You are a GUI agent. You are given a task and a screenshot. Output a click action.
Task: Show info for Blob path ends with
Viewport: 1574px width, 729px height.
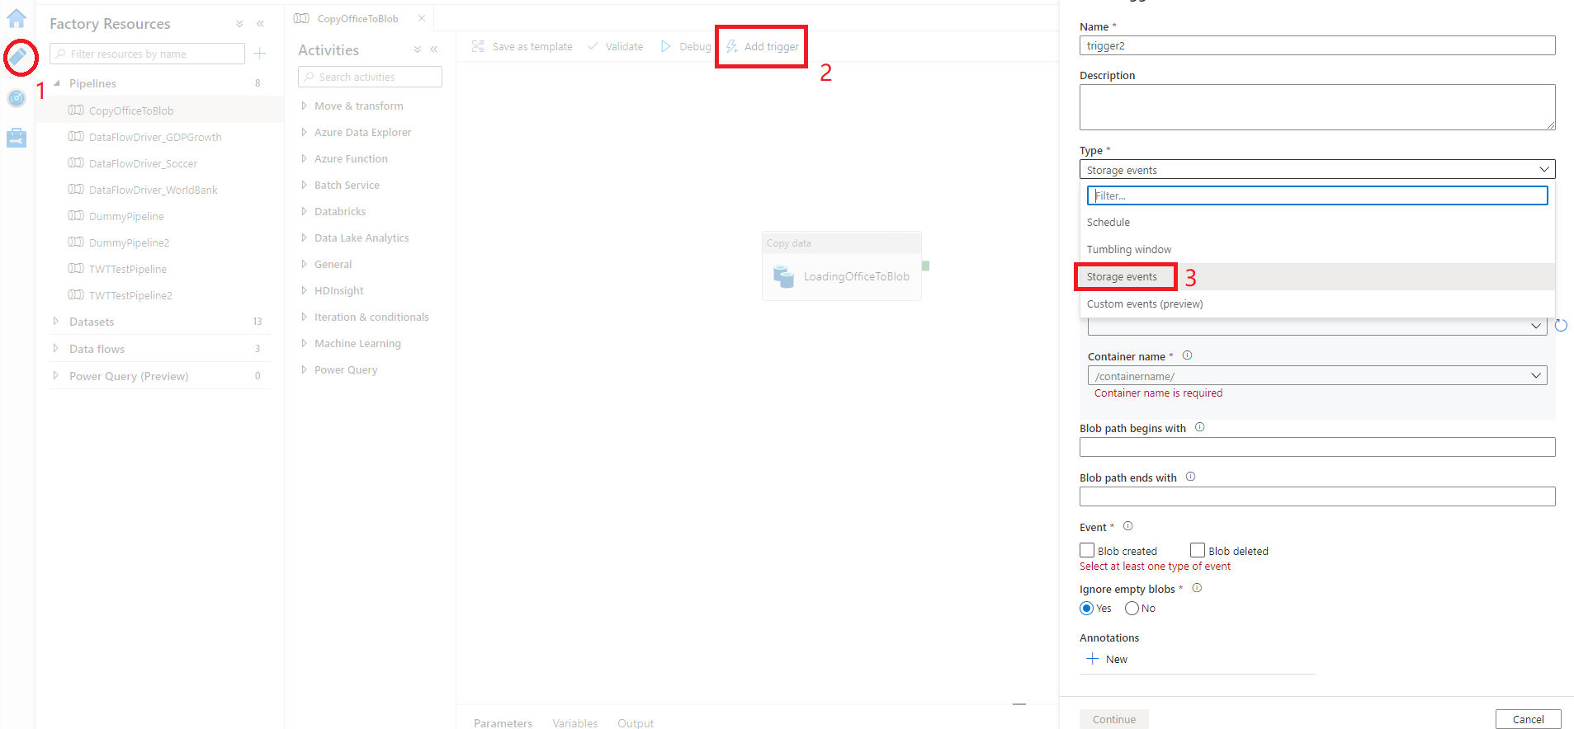(x=1190, y=477)
